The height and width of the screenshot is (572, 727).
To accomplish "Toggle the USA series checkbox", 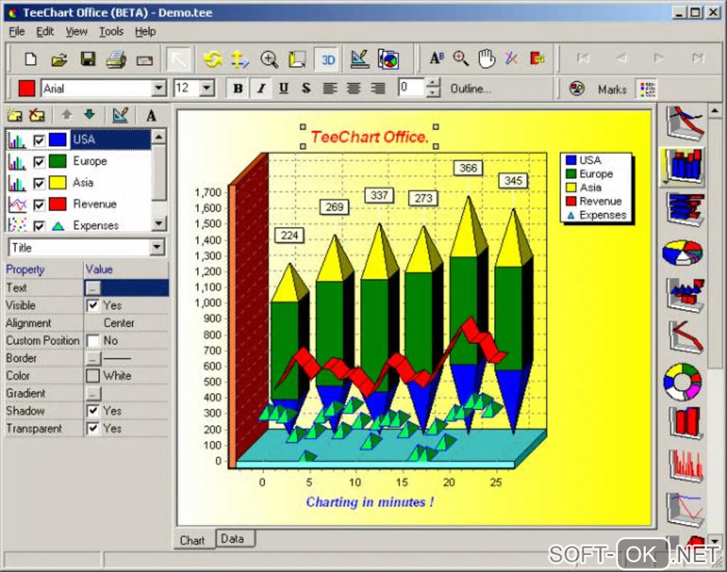I will pos(39,140).
